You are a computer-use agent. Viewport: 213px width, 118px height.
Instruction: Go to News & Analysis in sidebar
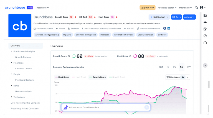pos(23,91)
